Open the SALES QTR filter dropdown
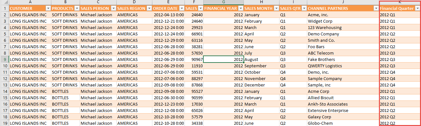 304,8
